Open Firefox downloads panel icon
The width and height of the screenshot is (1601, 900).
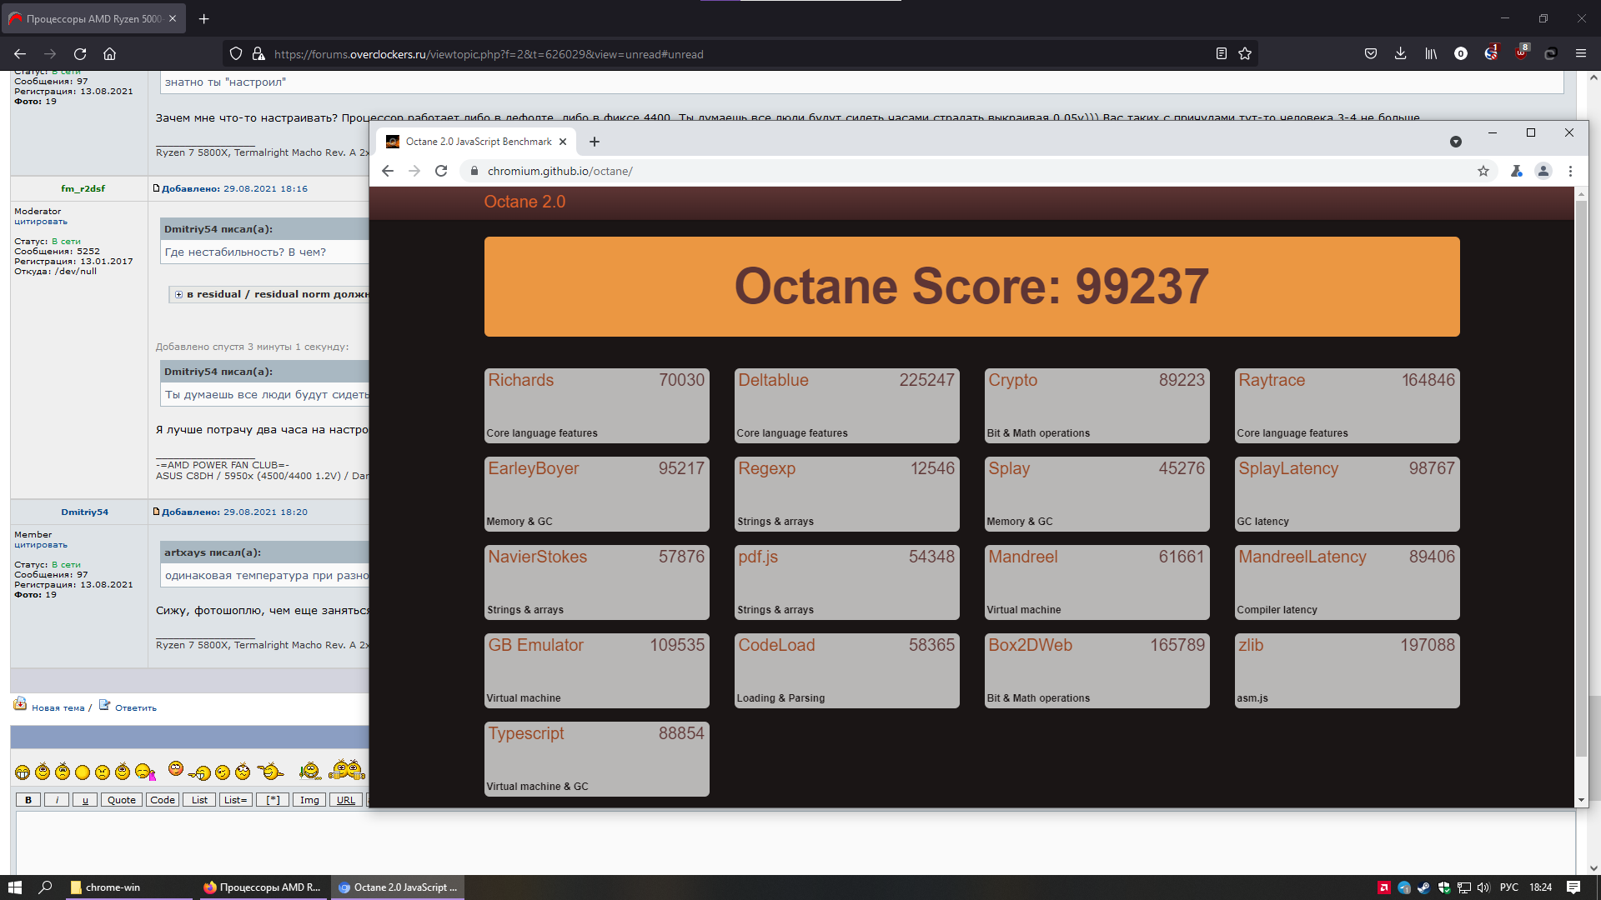[1400, 54]
